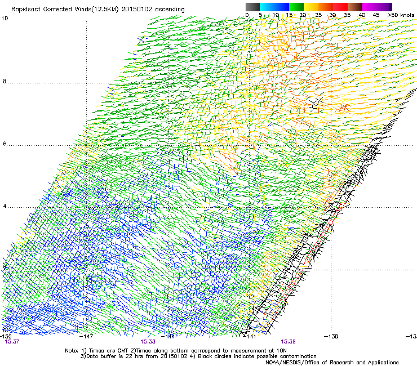Click the brown 35-40 knots legend swatch
417x366 pixels.
point(355,7)
